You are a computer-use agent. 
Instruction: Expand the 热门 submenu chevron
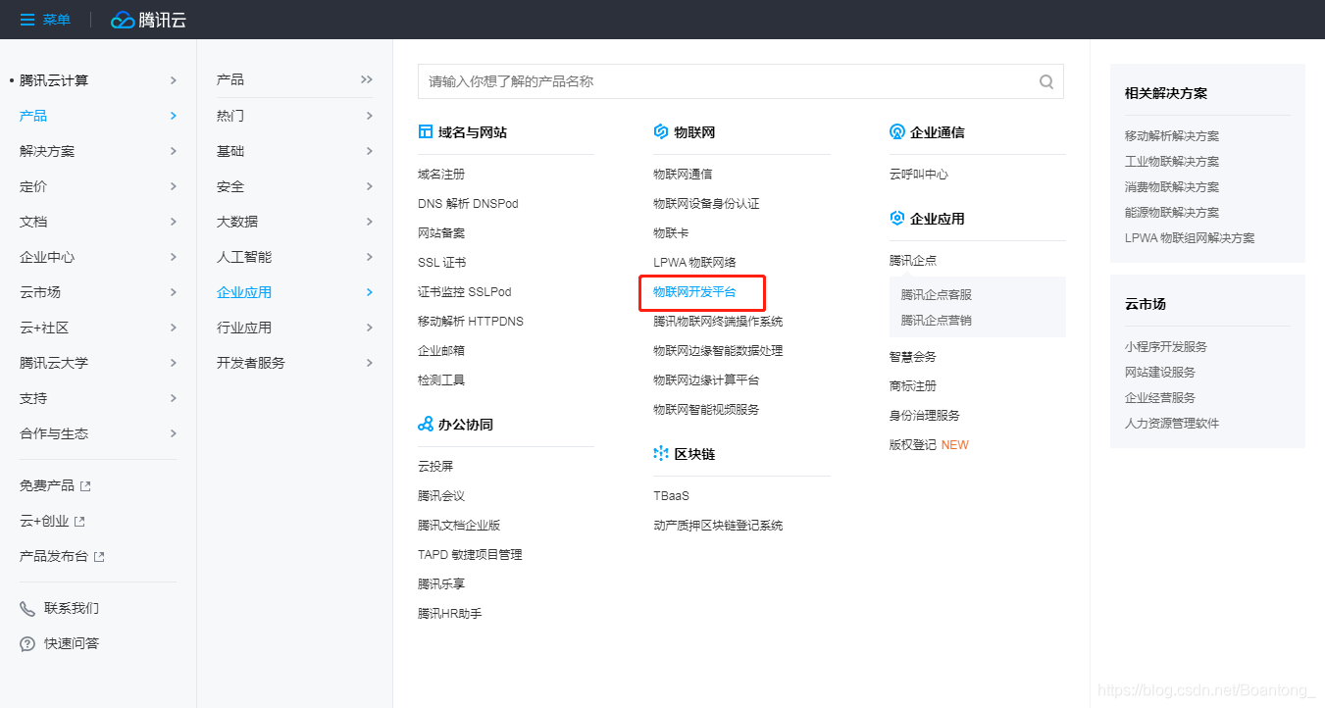tap(370, 116)
